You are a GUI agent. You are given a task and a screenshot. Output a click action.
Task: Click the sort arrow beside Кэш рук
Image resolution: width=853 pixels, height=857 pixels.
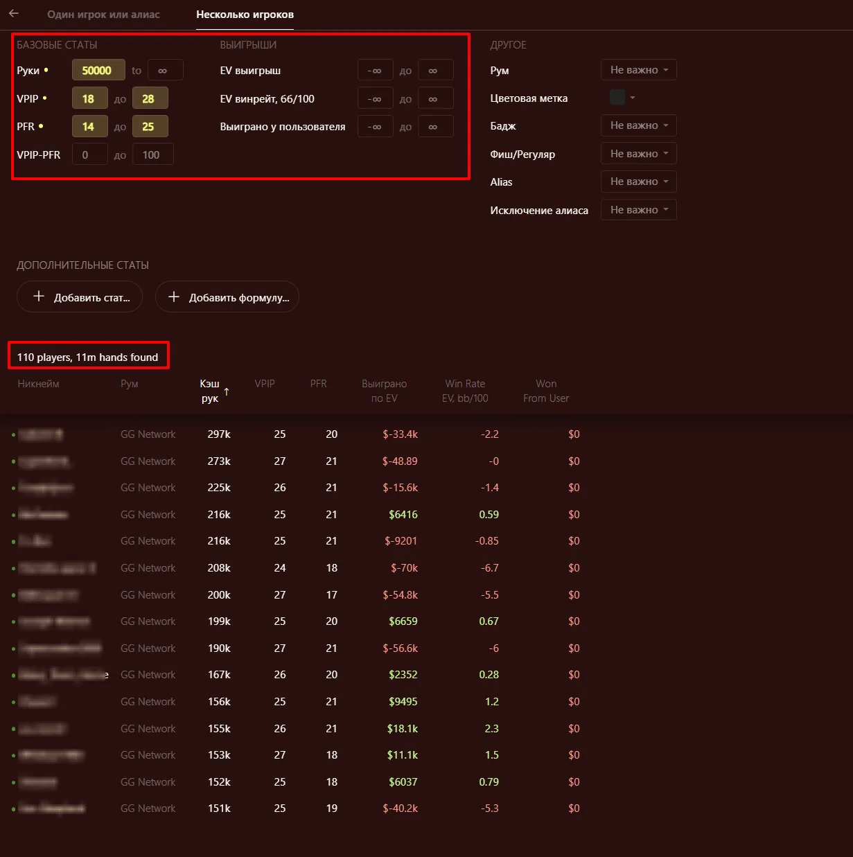227,391
